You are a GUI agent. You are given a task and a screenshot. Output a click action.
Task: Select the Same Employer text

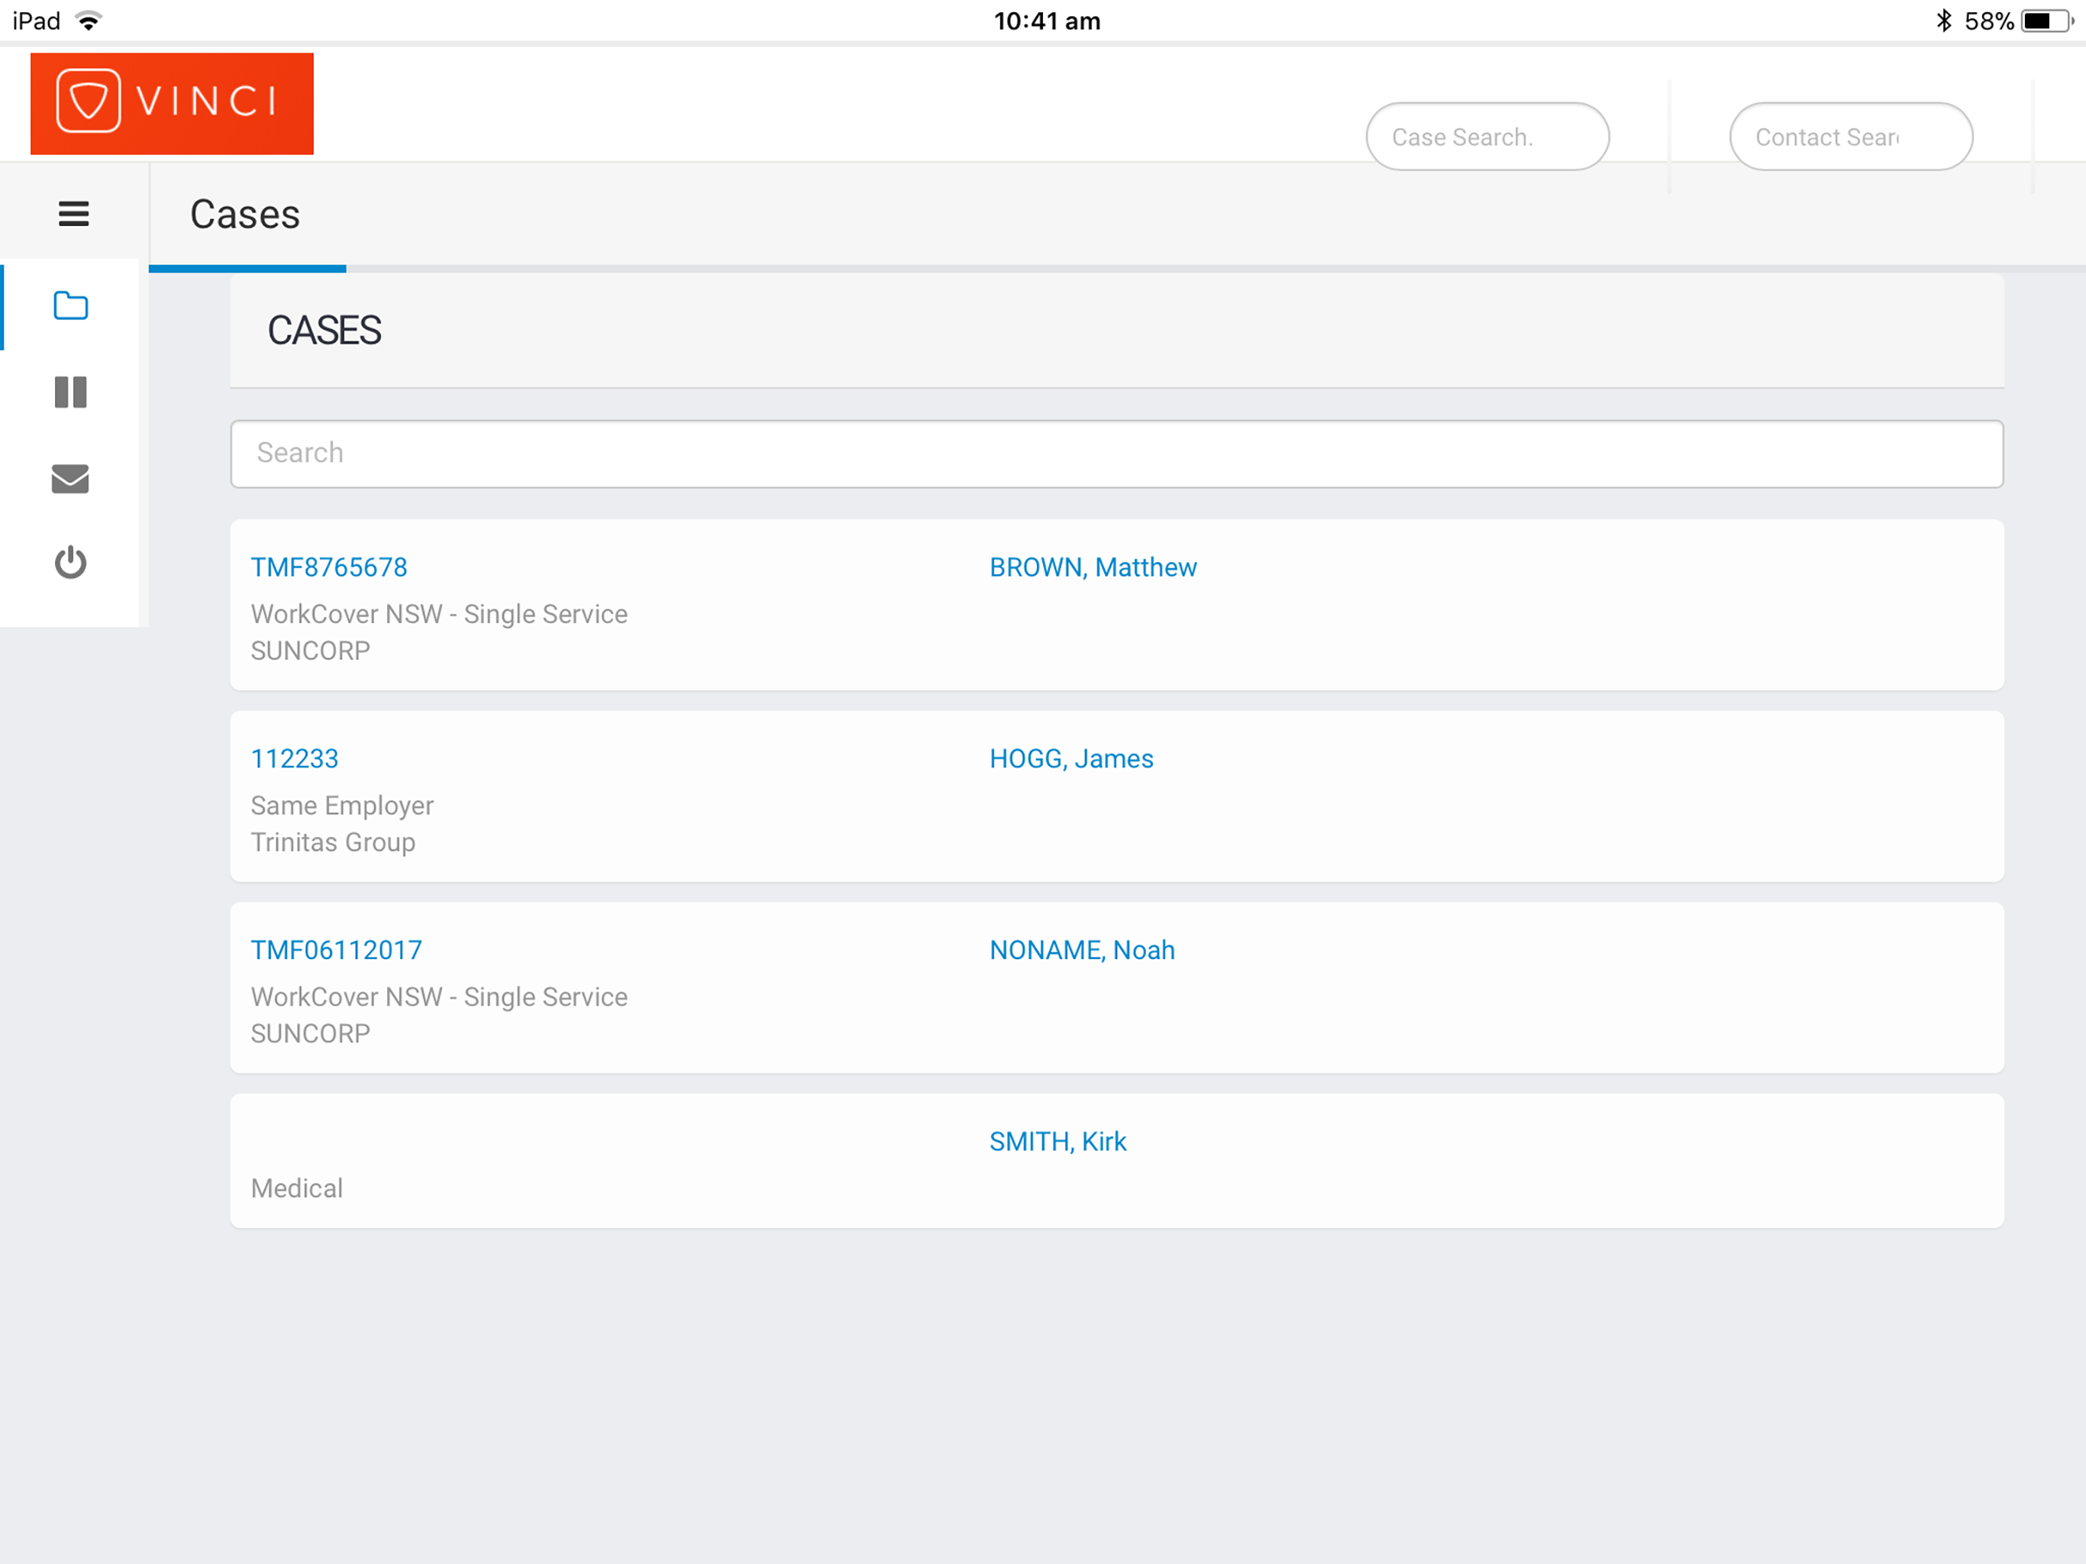pos(342,806)
